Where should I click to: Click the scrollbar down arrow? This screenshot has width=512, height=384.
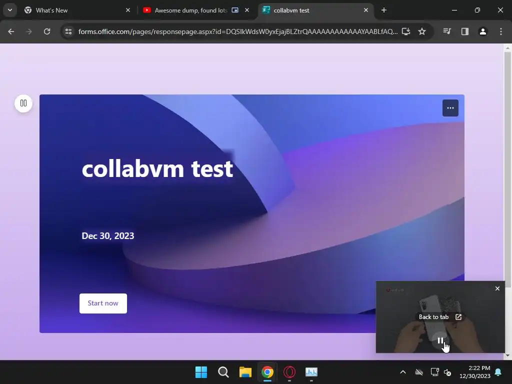(x=507, y=355)
